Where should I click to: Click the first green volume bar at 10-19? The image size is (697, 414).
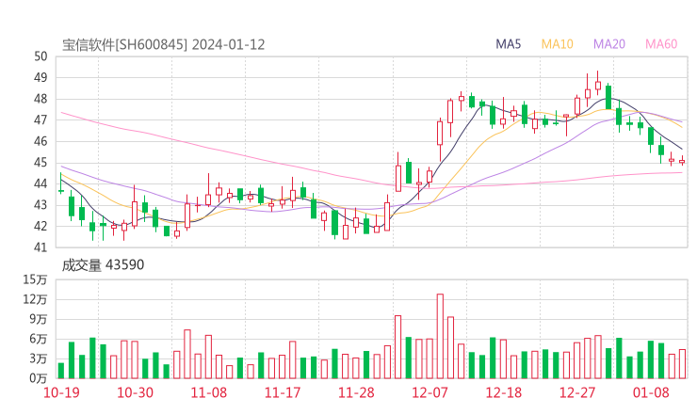click(x=61, y=371)
